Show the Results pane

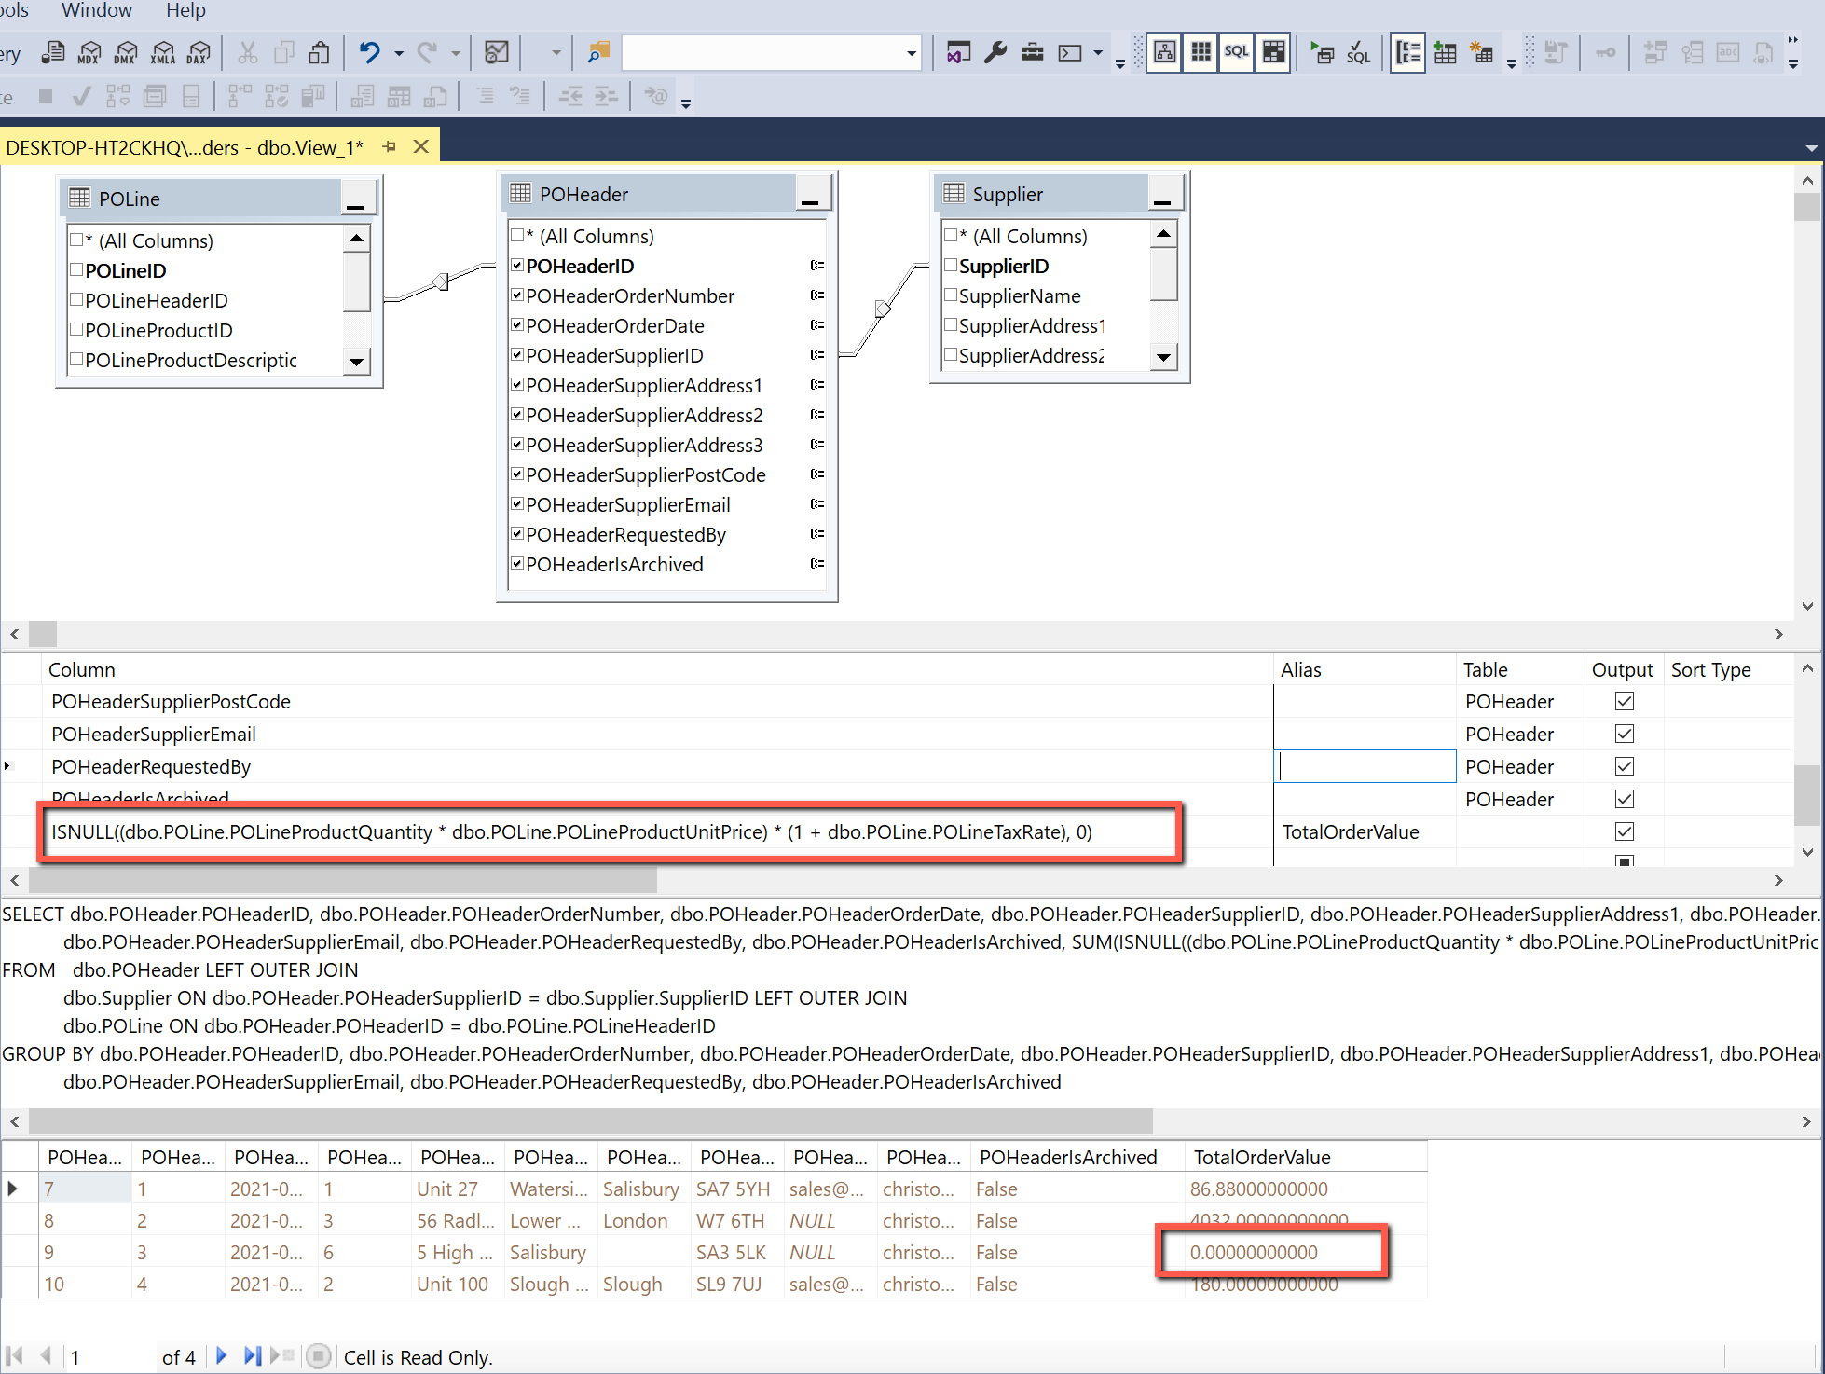1273,53
